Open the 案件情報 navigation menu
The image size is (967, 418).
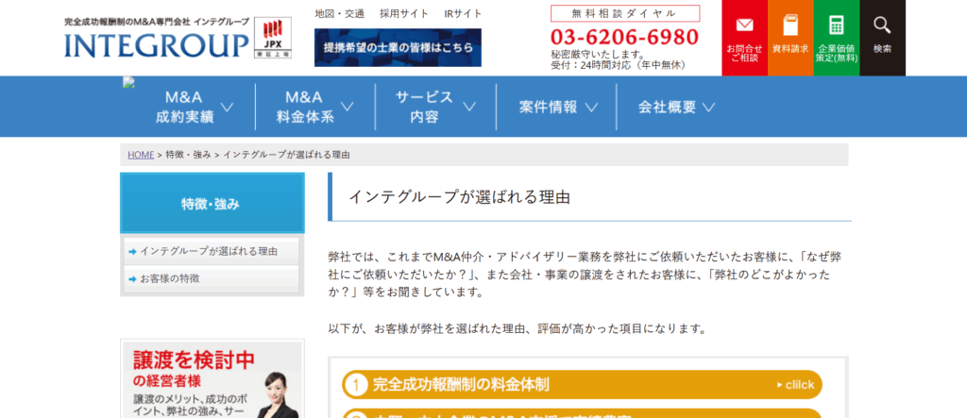coord(557,107)
